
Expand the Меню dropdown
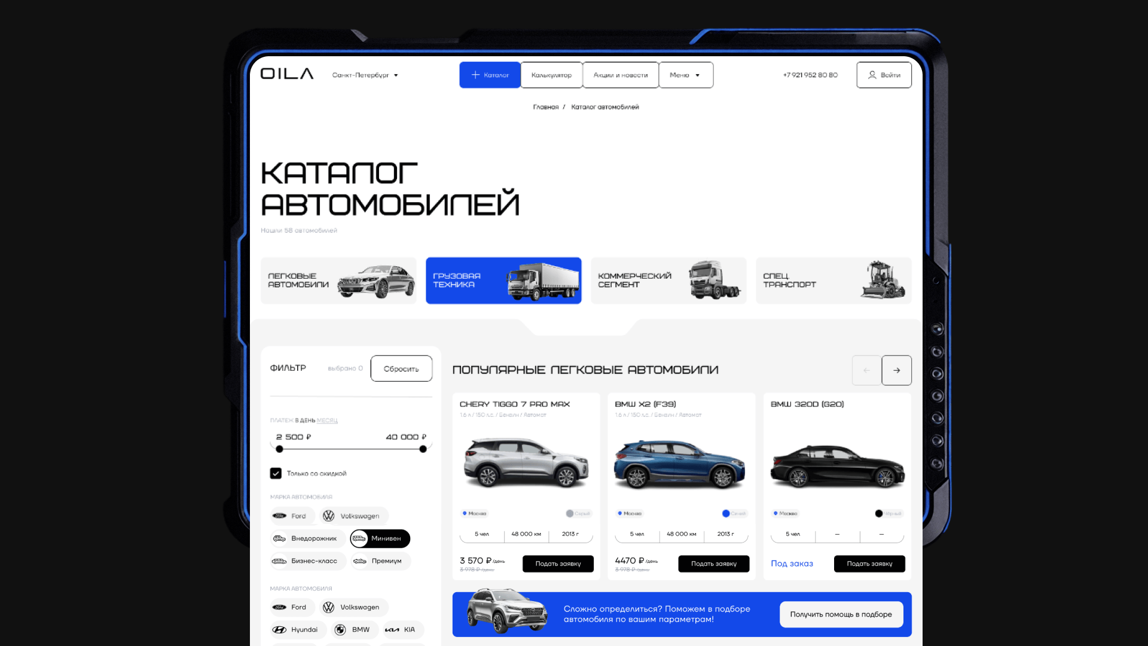click(x=686, y=75)
